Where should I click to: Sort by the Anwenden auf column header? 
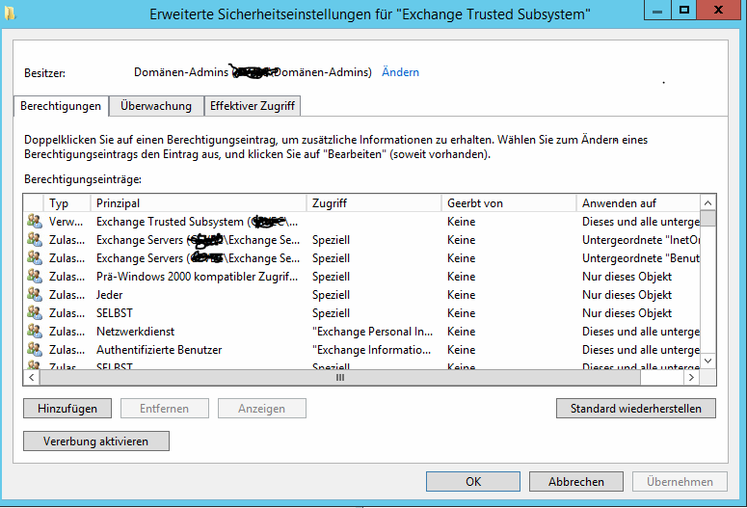[x=638, y=203]
